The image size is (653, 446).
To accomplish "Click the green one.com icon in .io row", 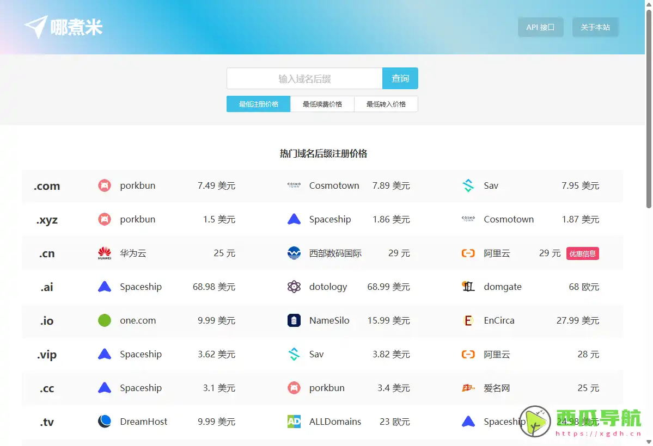I will [105, 320].
